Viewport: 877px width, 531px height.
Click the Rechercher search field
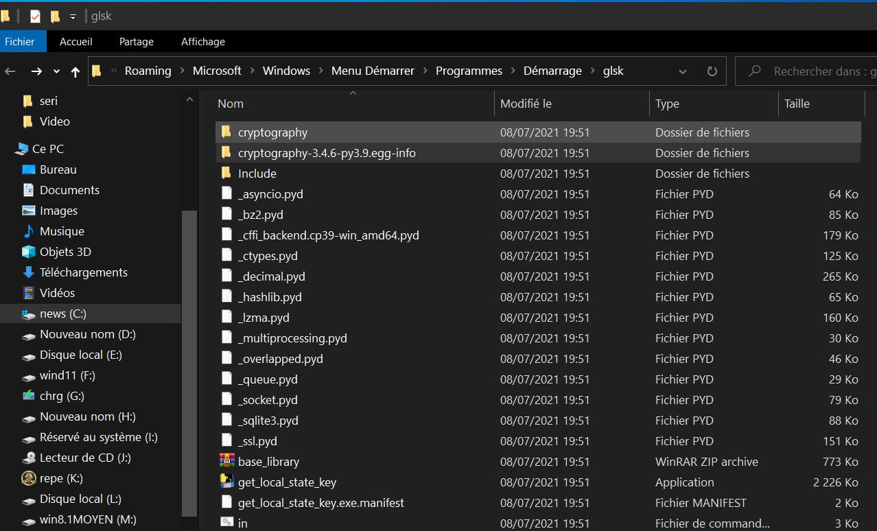(x=806, y=71)
